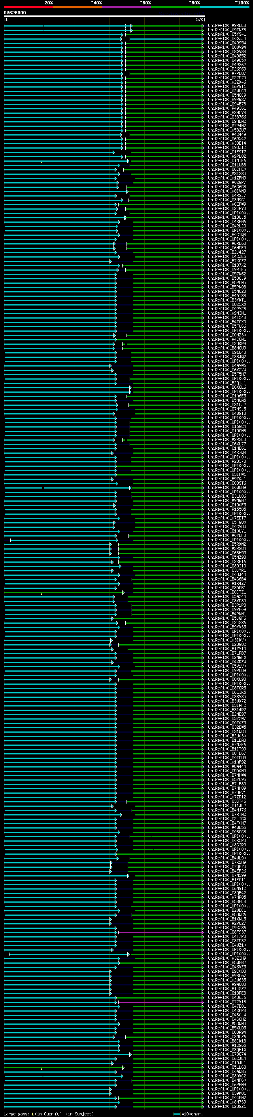Open hit UniRef100_Q5NZ93
This screenshot has height=1117, width=253.
click(x=227, y=557)
